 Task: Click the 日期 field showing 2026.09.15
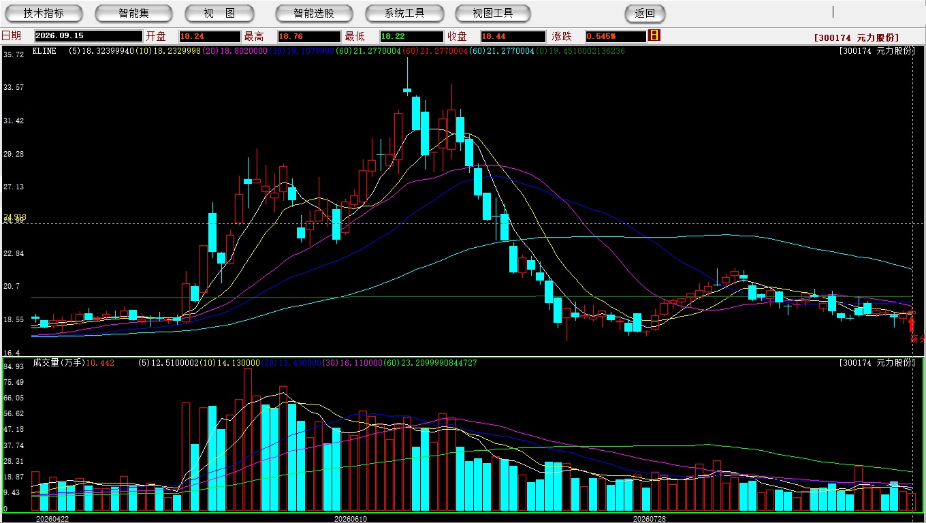(x=89, y=36)
